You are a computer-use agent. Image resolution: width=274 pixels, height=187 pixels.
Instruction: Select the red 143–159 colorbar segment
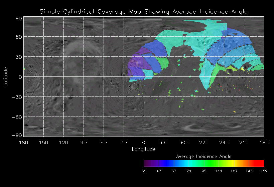click(257, 163)
